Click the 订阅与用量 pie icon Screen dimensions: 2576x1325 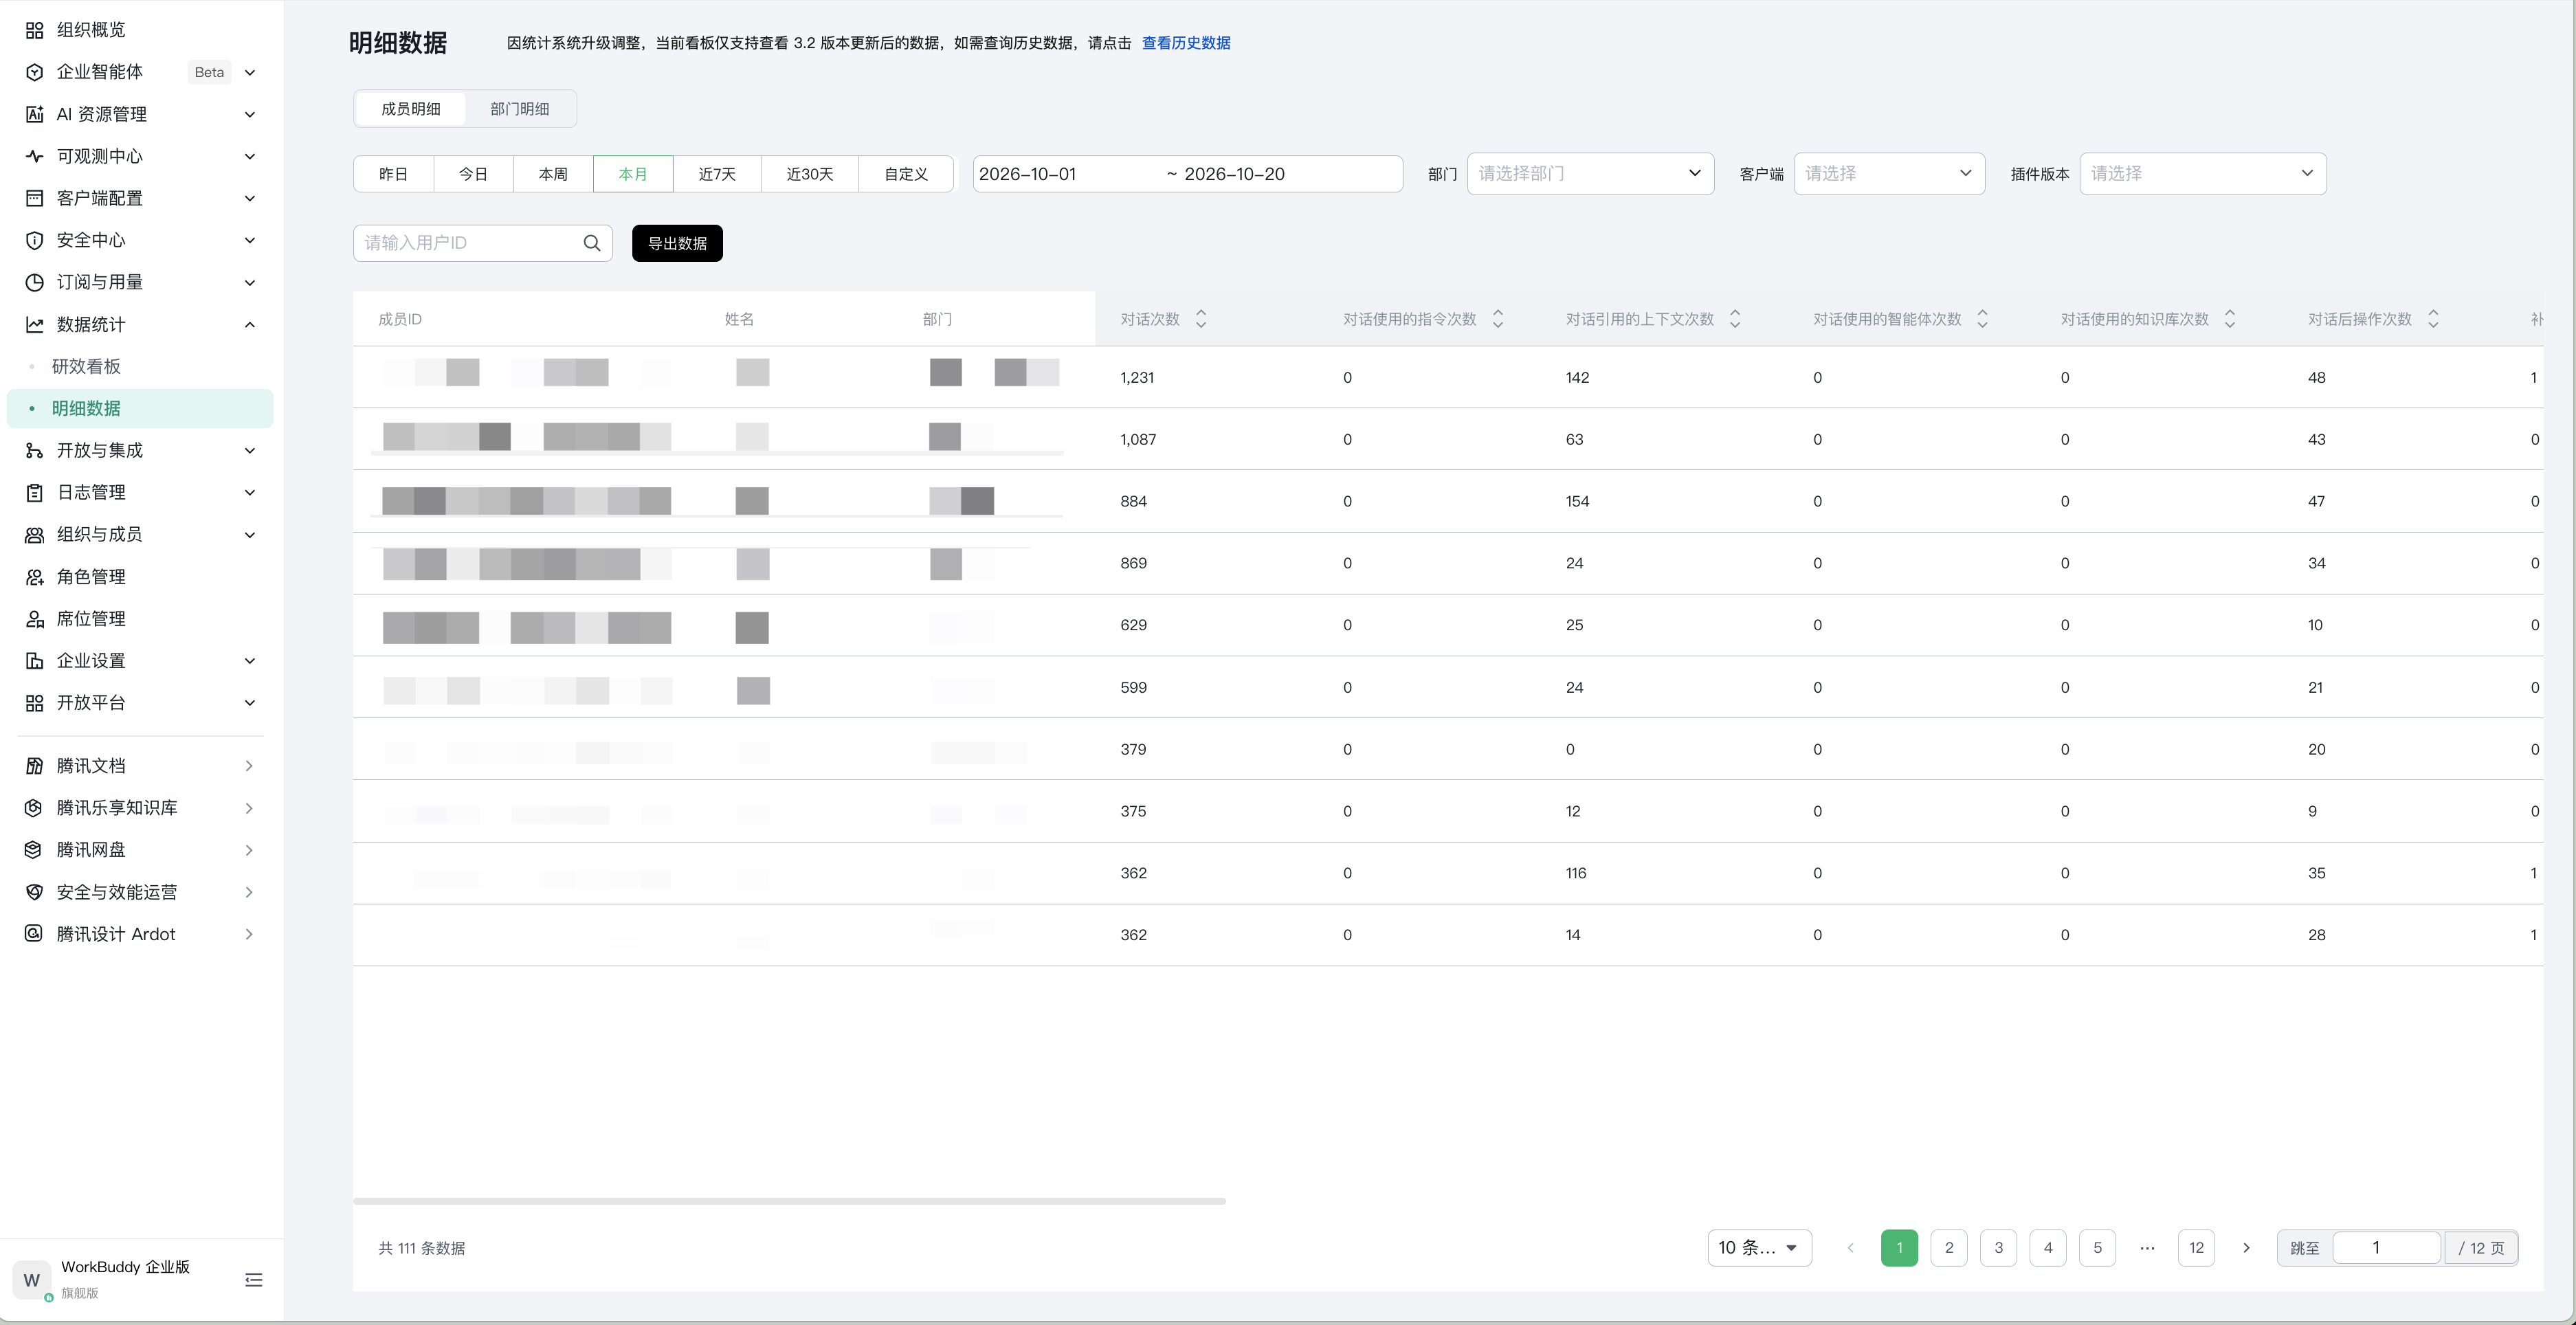click(34, 282)
